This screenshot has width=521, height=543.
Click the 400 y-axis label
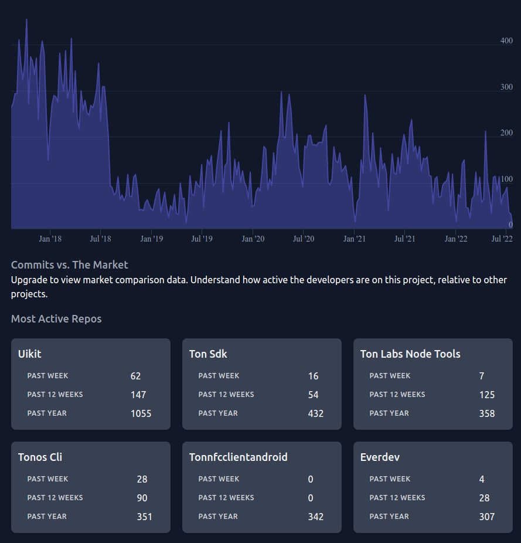tap(506, 41)
